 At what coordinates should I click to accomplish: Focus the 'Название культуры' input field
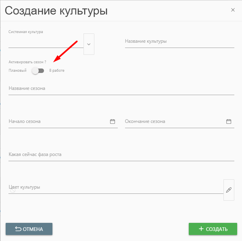[179, 42]
